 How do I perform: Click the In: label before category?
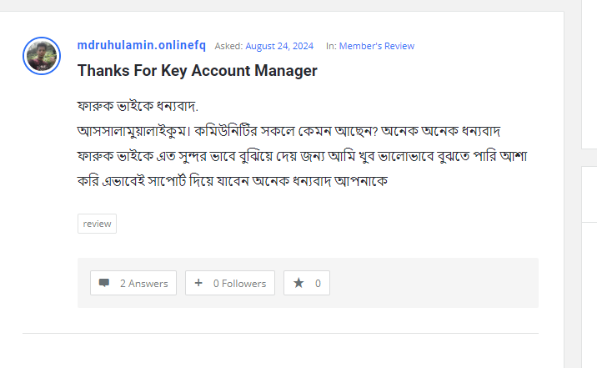(331, 46)
